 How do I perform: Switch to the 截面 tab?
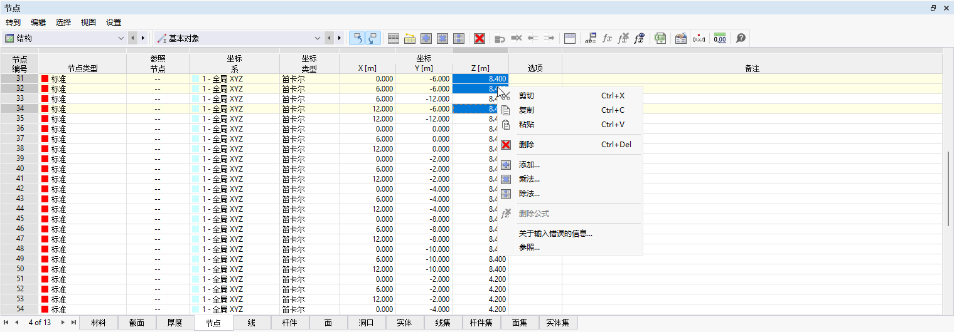point(137,323)
